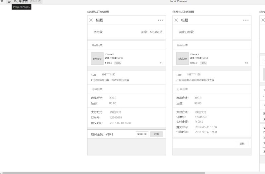Screen dimensions: 265x174
Task: Open the three-dots menu in the 待发货 mockup
Action: [246, 20]
